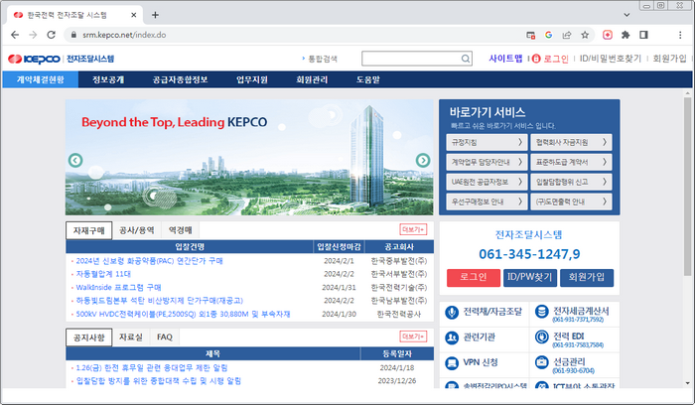The image size is (695, 405).
Task: Click 더보기+ above the bid list
Action: [413, 229]
